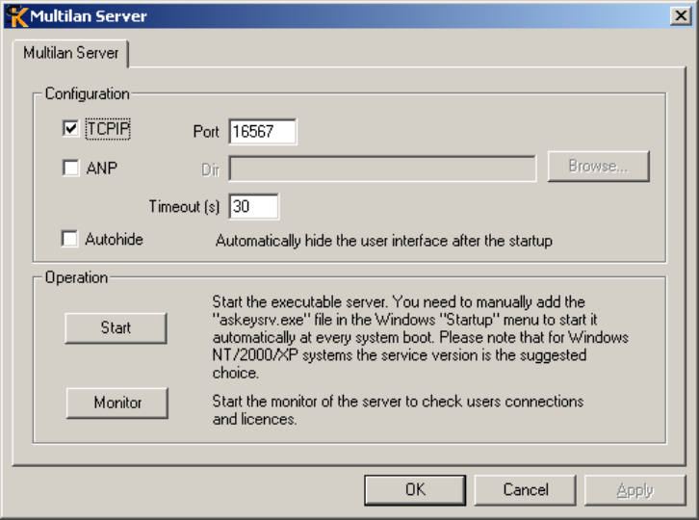Click the Timeout (s) field showing 30

coord(253,206)
